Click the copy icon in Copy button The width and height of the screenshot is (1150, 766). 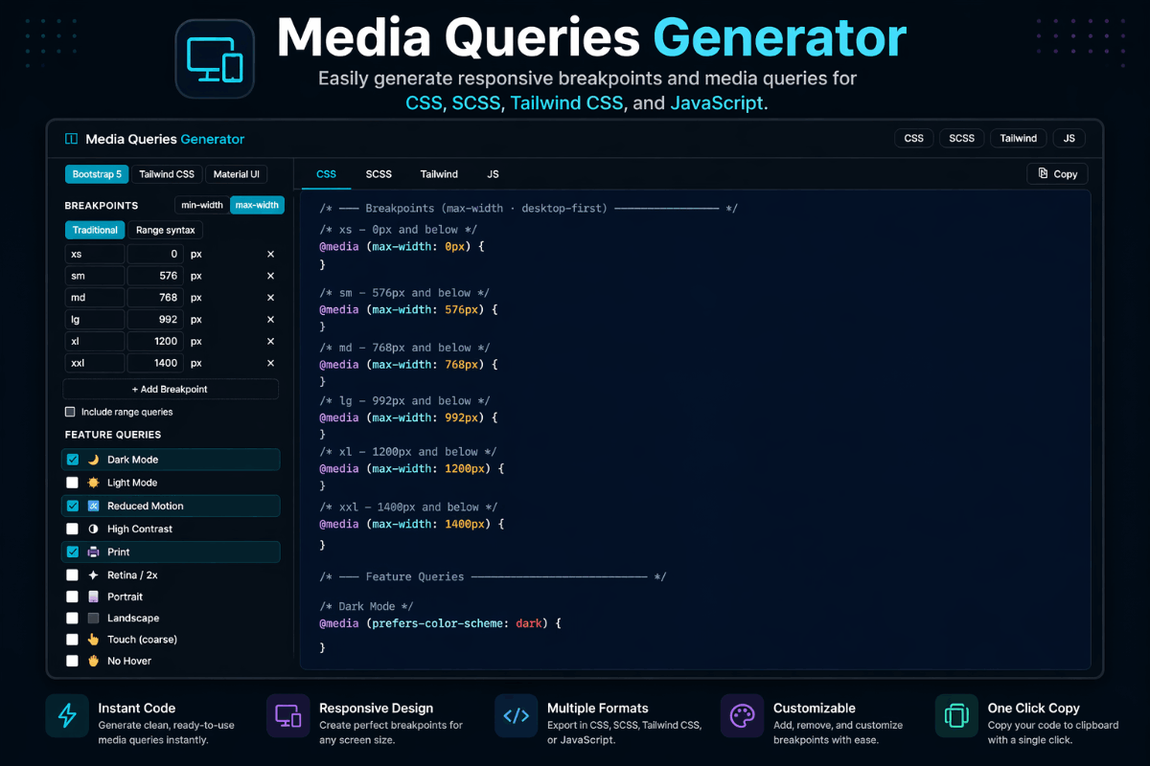point(1044,173)
